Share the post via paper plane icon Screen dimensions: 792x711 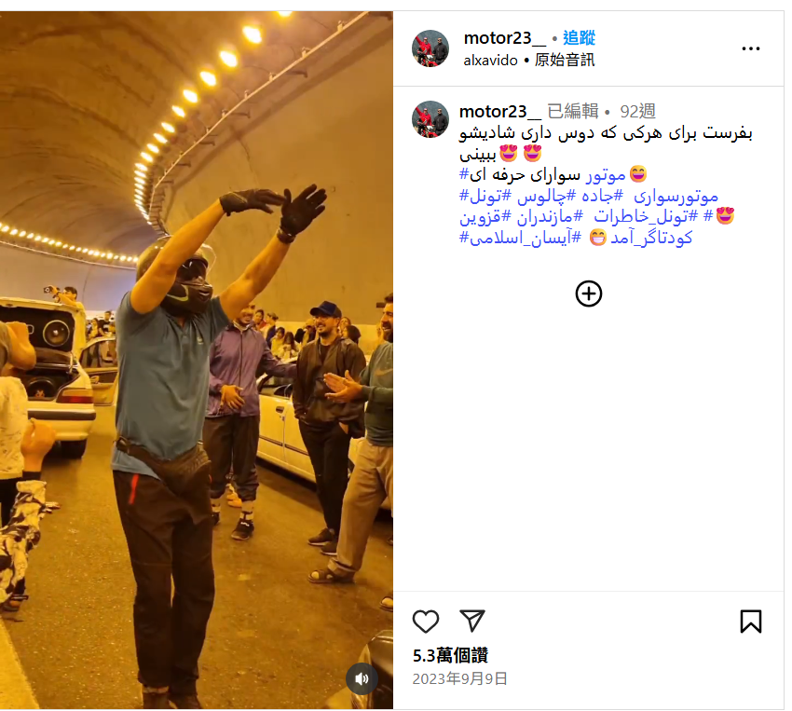click(x=471, y=621)
